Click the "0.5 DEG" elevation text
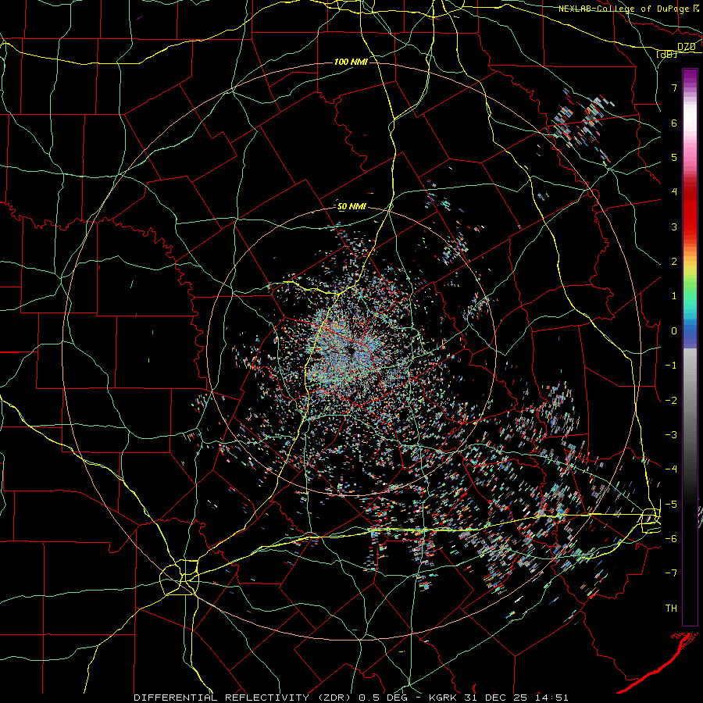 [383, 698]
